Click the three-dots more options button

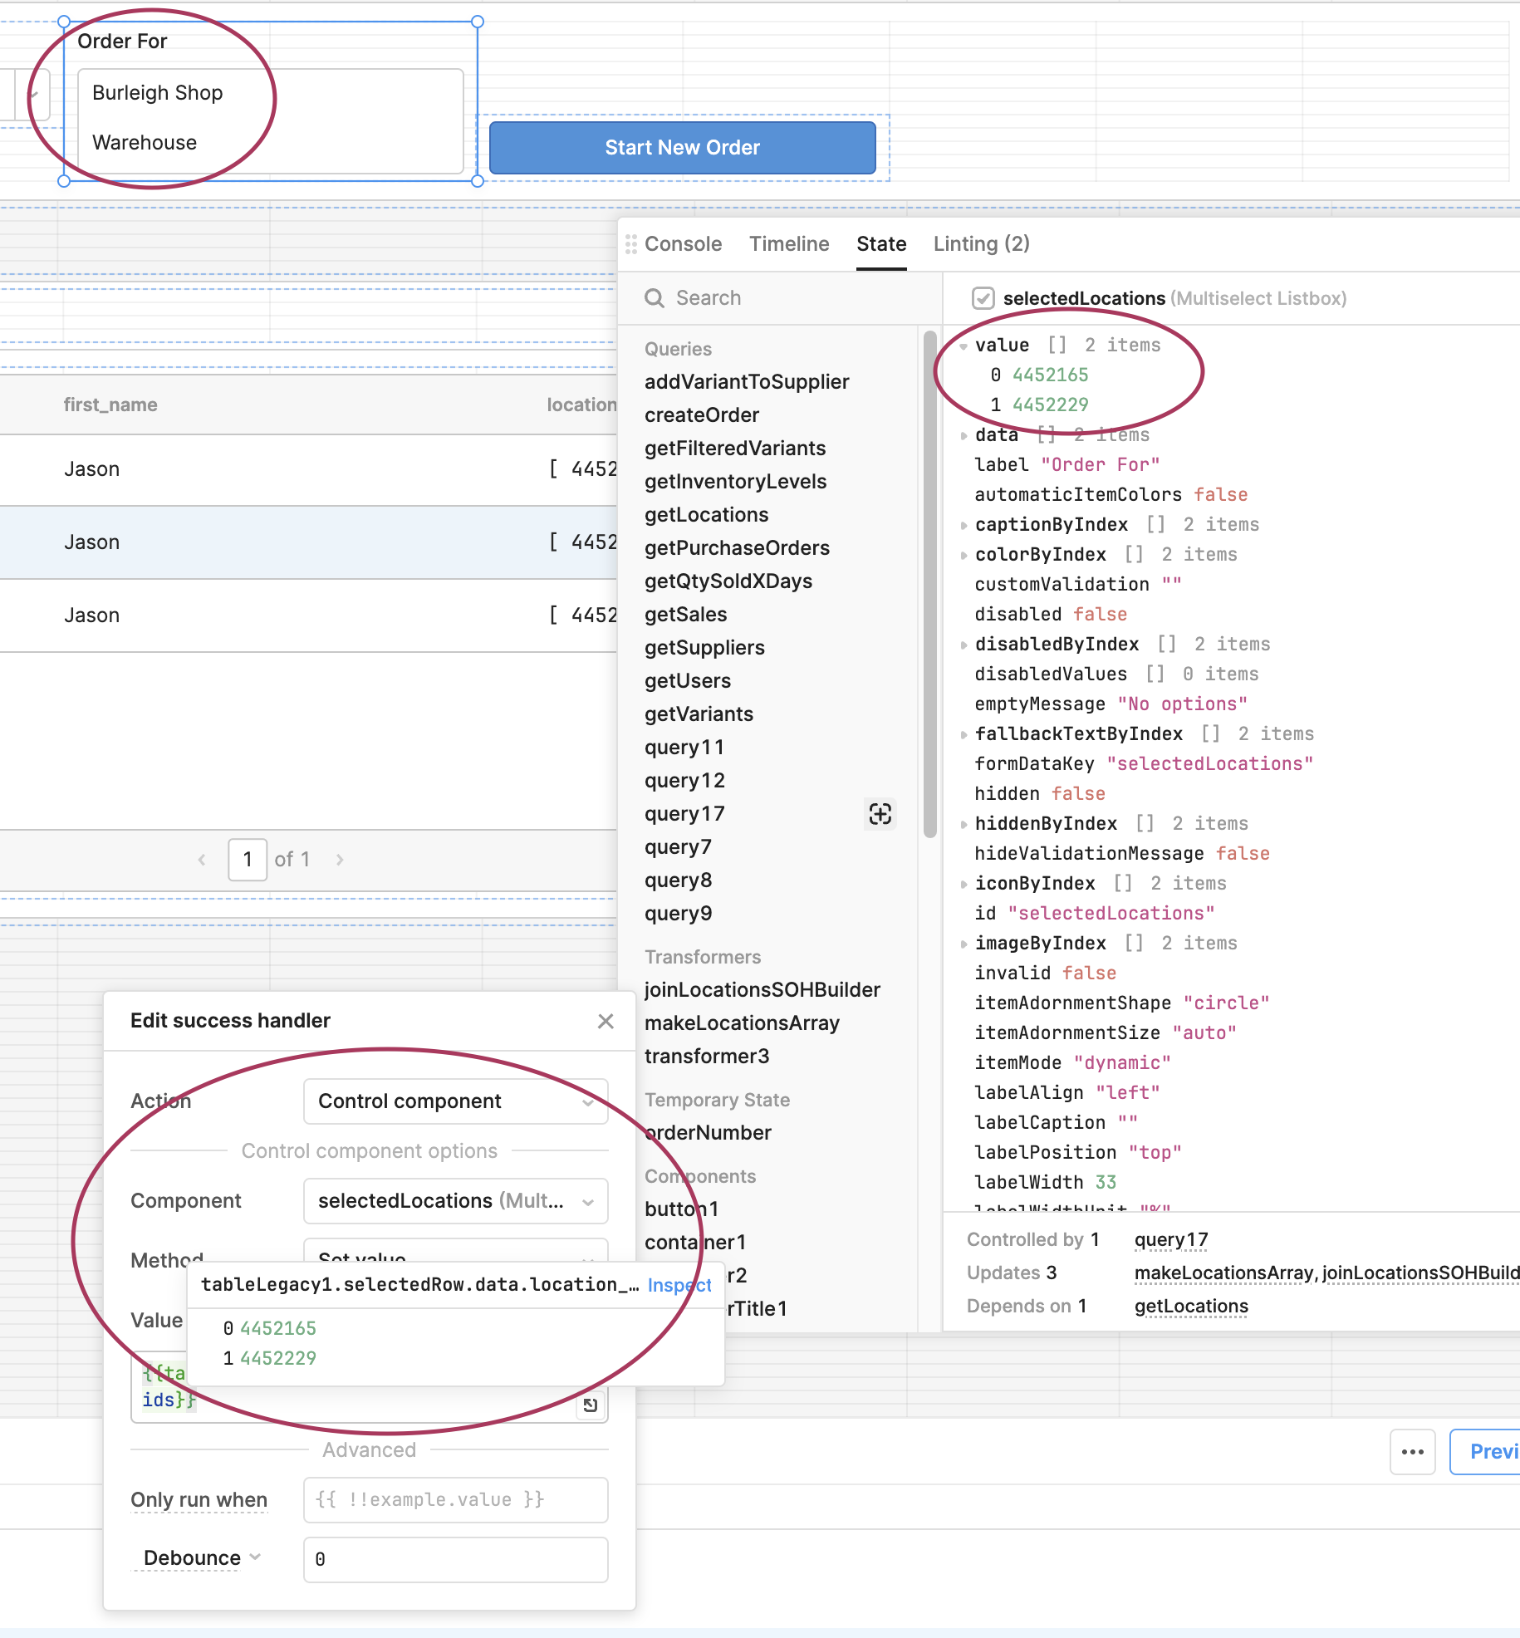pos(1412,1452)
